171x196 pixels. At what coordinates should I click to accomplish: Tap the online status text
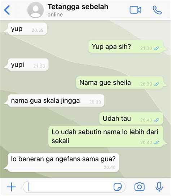(x=55, y=15)
